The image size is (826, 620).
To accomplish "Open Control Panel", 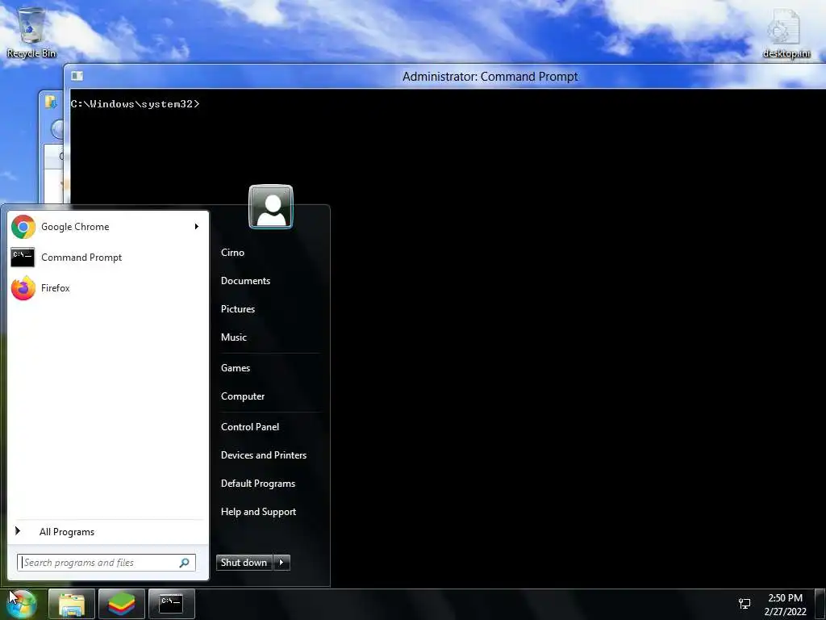I will [250, 427].
